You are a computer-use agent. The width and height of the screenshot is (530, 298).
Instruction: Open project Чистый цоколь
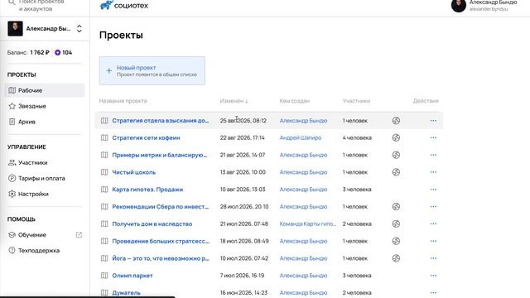134,172
